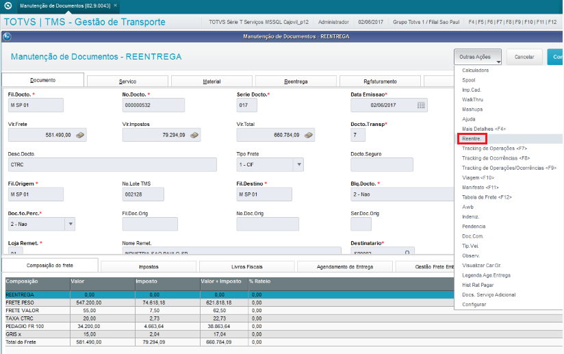This screenshot has height=354, width=564.
Task: Open the Impostos tab
Action: tap(149, 266)
